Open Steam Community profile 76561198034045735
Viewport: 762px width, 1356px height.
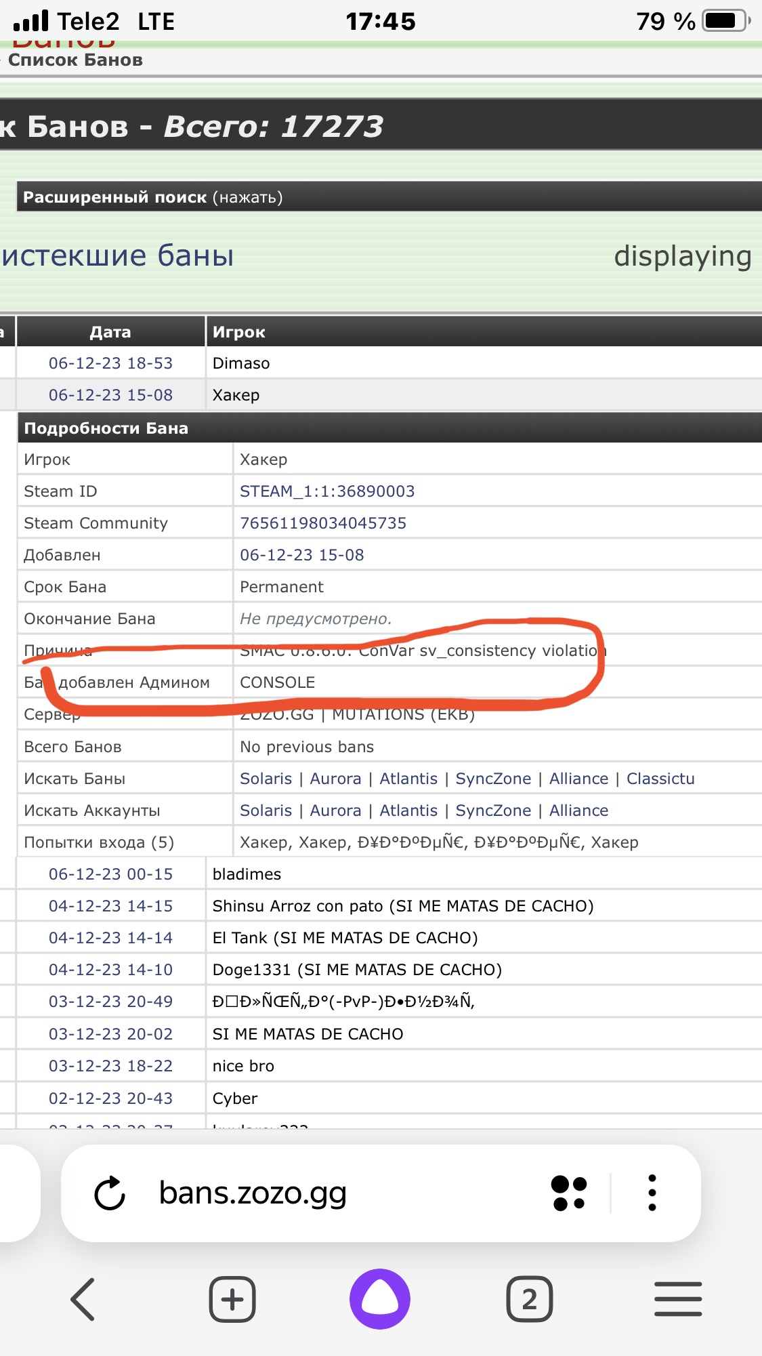pos(323,523)
